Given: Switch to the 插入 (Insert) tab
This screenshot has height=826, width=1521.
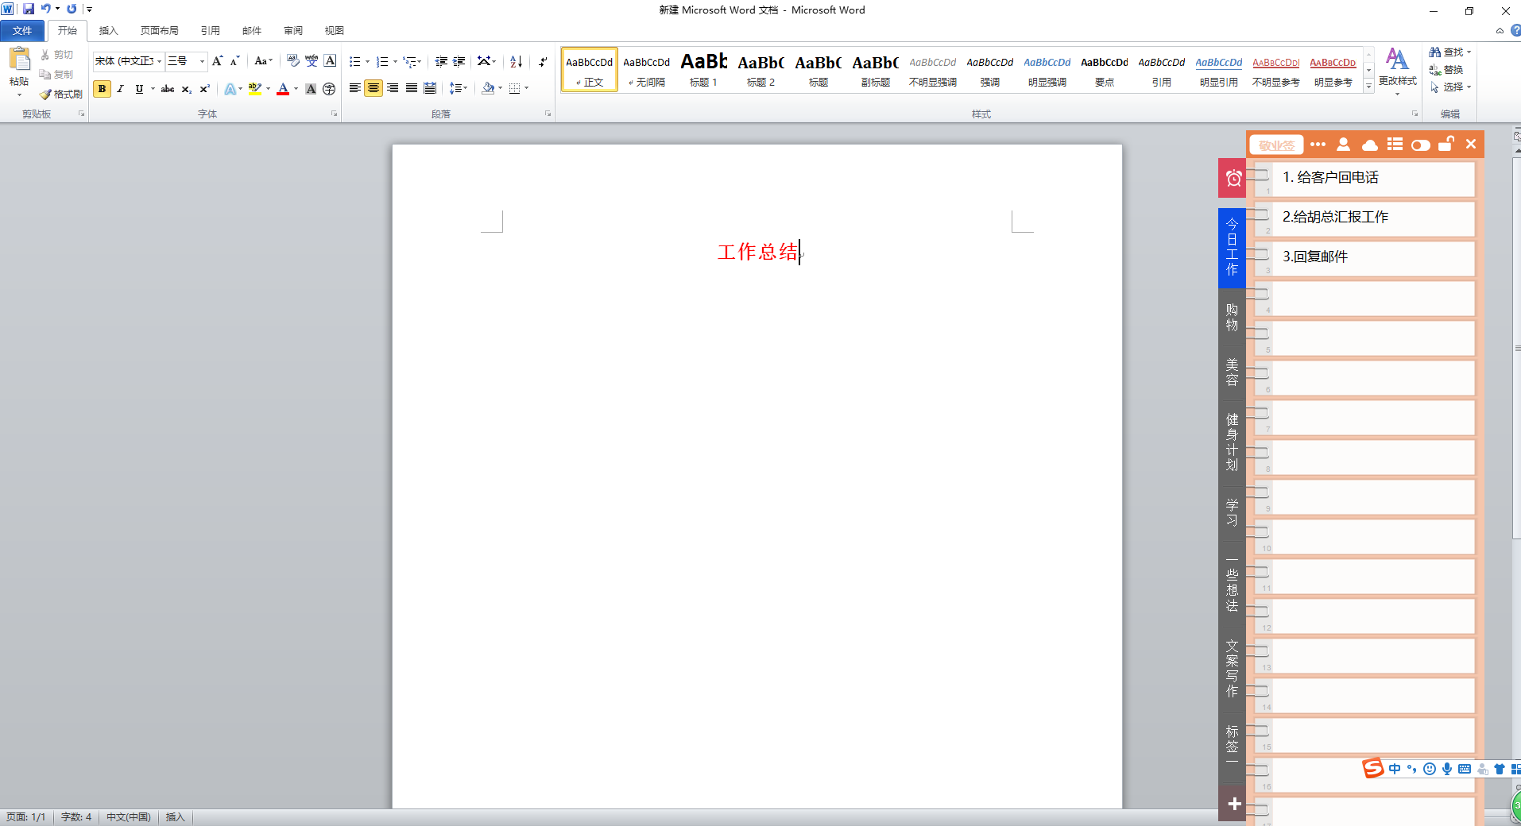Looking at the screenshot, I should (x=108, y=31).
